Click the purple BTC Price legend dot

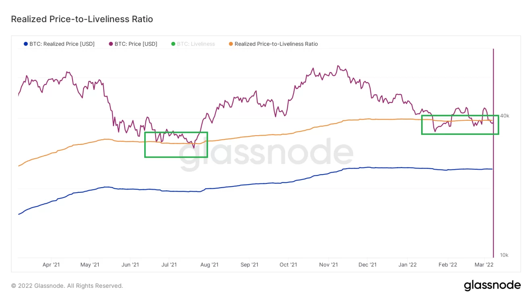[111, 44]
